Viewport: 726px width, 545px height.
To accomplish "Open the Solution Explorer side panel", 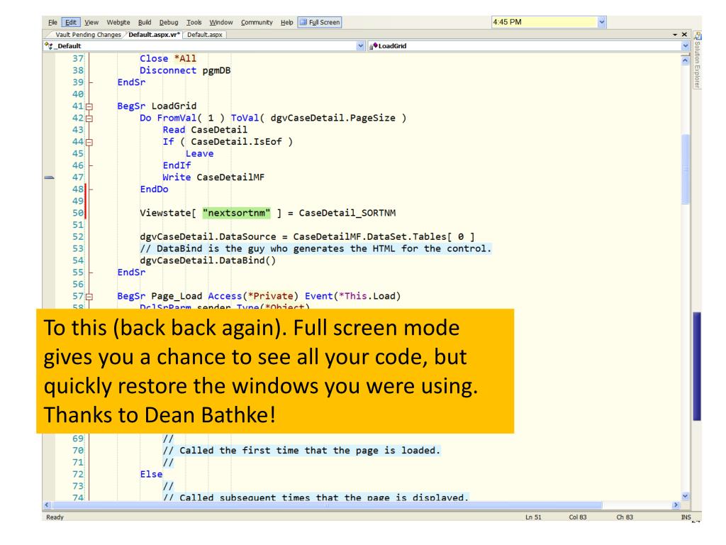I will 697,60.
